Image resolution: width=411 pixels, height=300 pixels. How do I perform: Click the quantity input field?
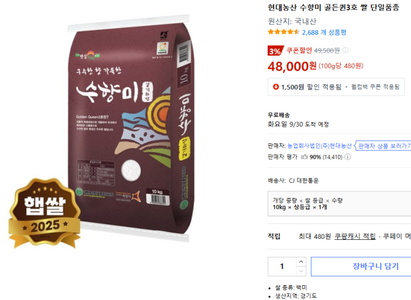click(x=282, y=266)
